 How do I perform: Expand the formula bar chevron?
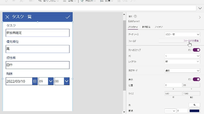tap(200, 8)
